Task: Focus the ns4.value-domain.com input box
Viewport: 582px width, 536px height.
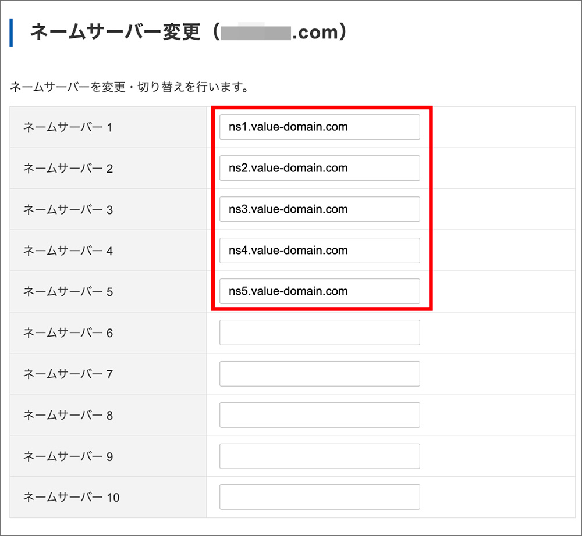Action: 320,251
